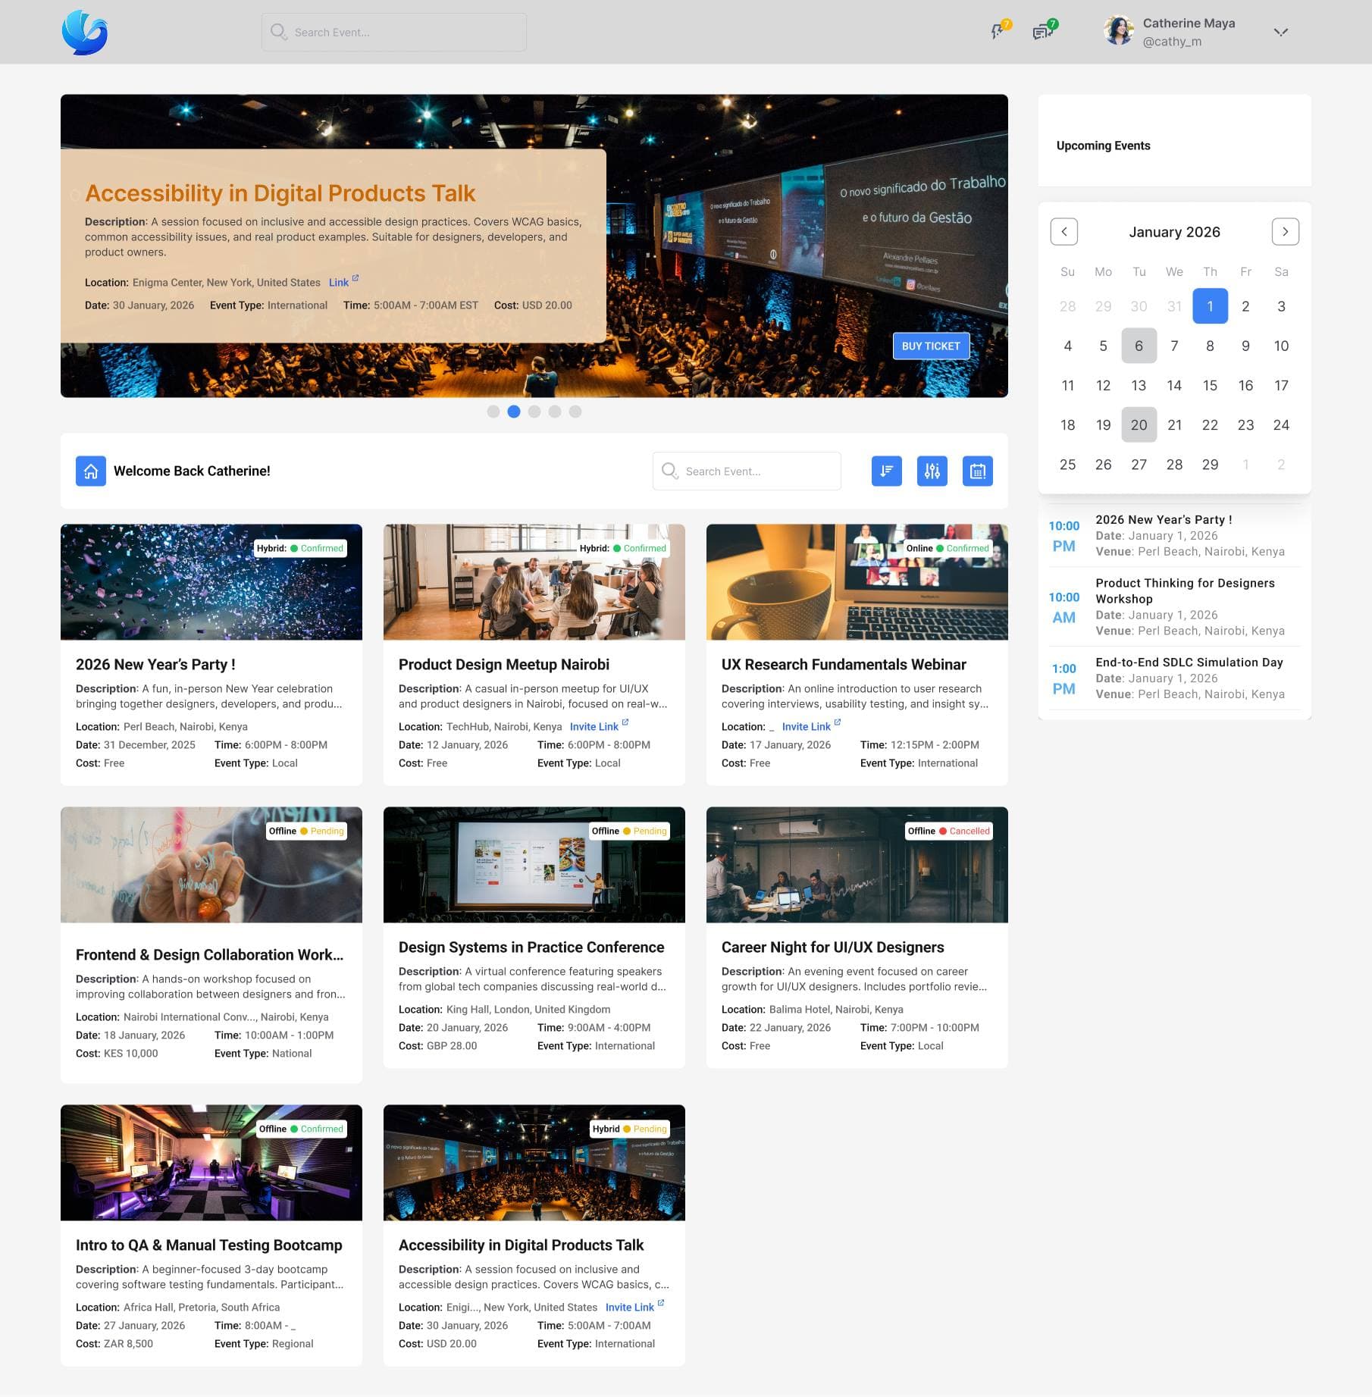Viewport: 1372px width, 1397px height.
Task: Open the Invite Link for Product Design Meetup
Action: click(599, 726)
